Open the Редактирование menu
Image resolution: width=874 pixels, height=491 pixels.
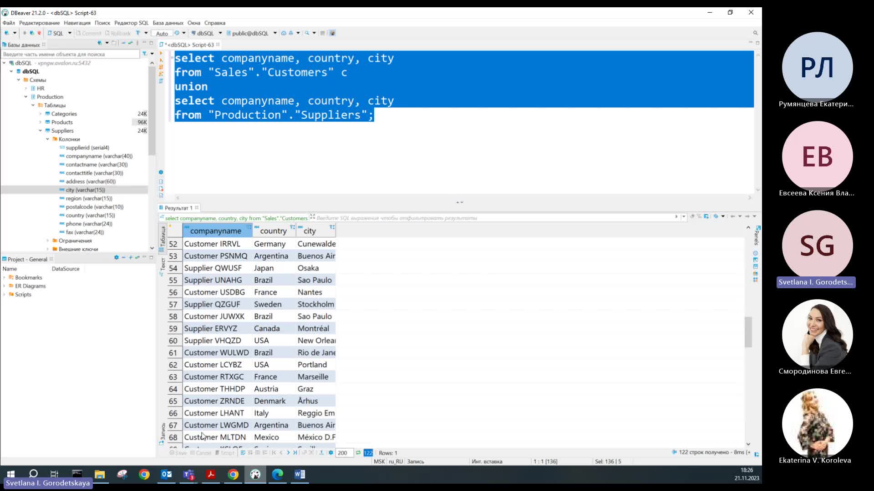[39, 23]
